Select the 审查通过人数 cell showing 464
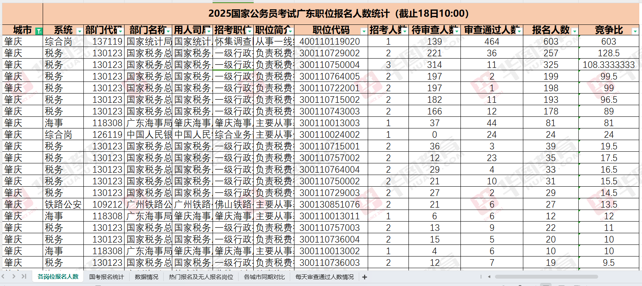The image size is (642, 286). 492,42
